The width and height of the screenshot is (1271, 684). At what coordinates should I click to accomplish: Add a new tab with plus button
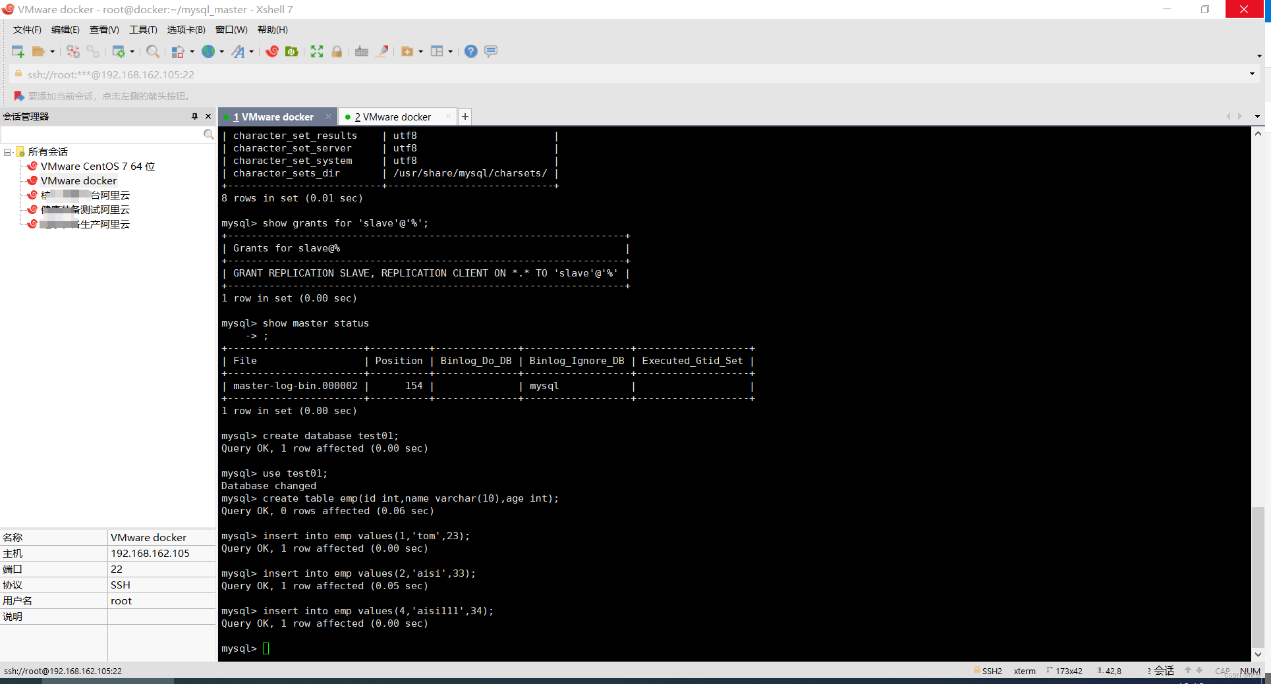pos(465,117)
